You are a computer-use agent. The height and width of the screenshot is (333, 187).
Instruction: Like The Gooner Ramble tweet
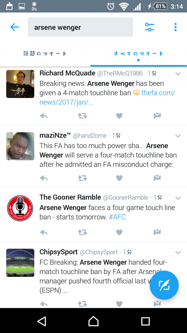point(119,232)
